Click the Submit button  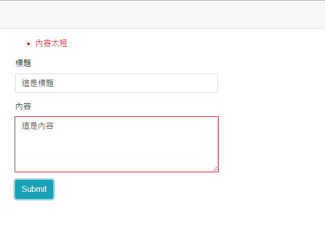pos(34,189)
